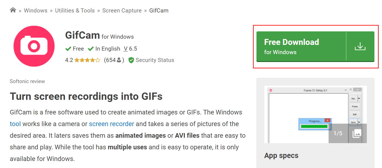Open the GifCam screenshot thumbnail
382x168 pixels.
315,114
